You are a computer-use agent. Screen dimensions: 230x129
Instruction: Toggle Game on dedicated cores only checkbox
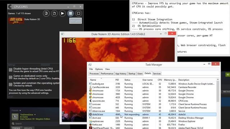pos(10,77)
